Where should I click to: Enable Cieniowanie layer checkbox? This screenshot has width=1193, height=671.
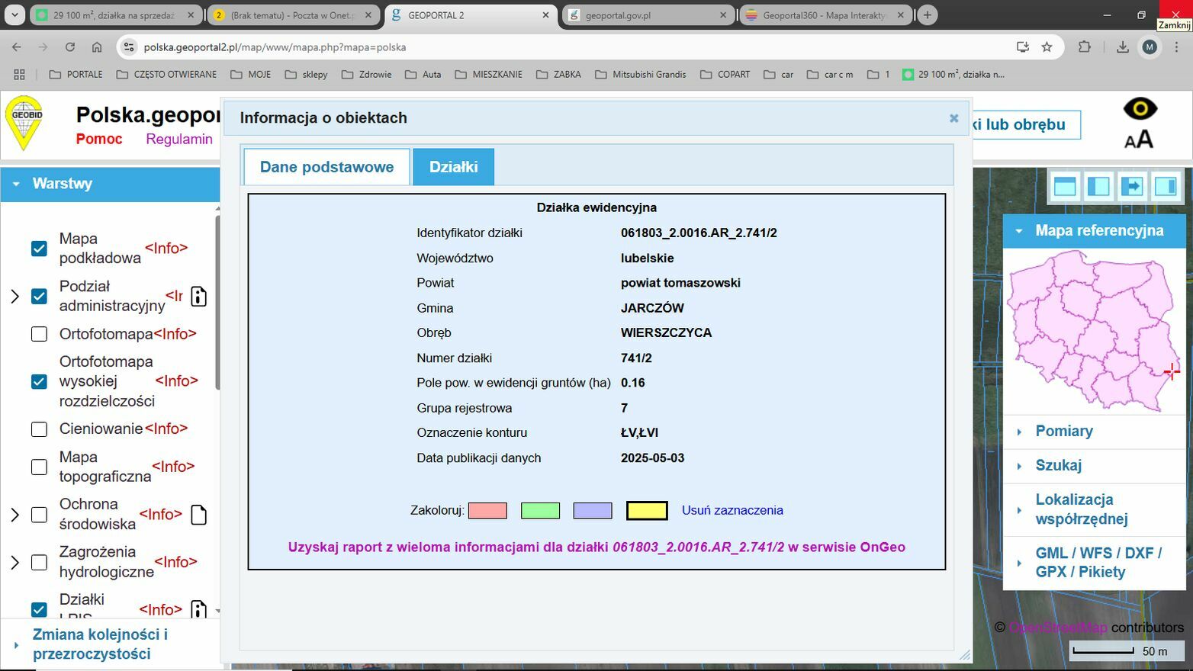[x=39, y=429]
